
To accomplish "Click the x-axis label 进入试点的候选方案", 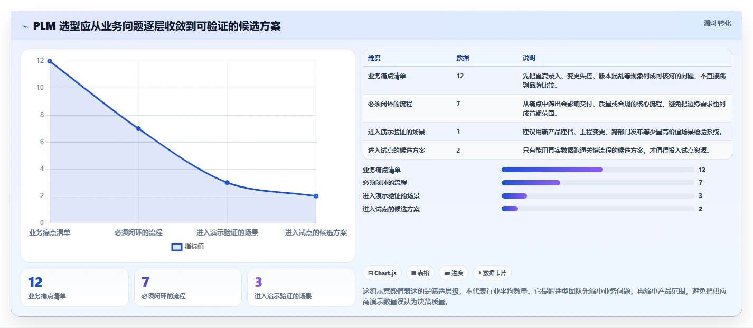I will click(316, 232).
